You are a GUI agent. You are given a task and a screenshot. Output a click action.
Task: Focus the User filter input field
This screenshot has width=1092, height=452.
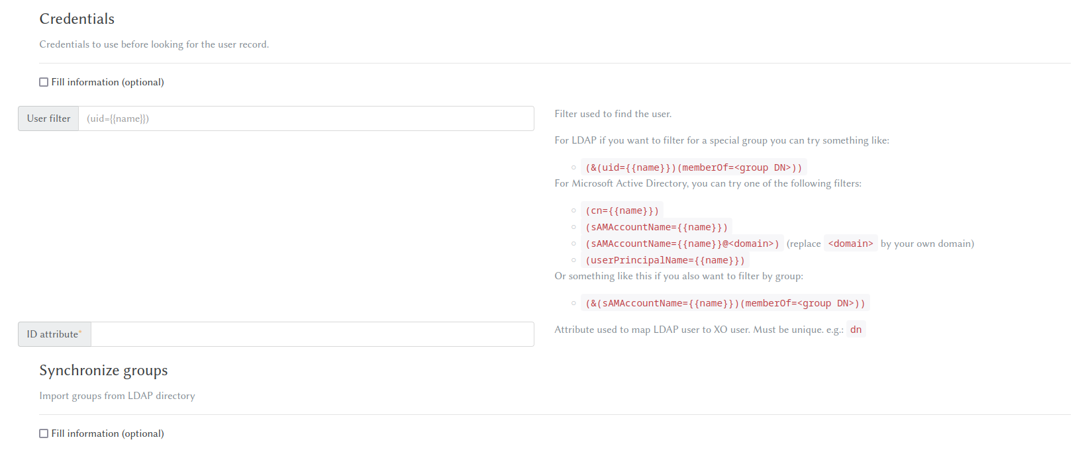[306, 118]
